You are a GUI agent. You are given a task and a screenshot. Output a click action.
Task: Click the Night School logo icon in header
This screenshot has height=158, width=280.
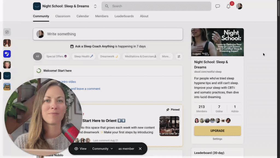[x=37, y=6]
